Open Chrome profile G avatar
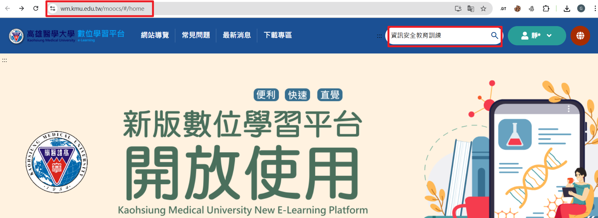 581,9
